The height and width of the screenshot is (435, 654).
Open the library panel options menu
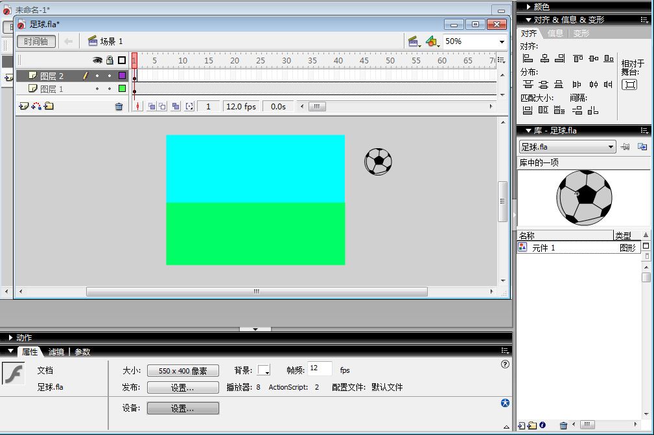click(644, 130)
